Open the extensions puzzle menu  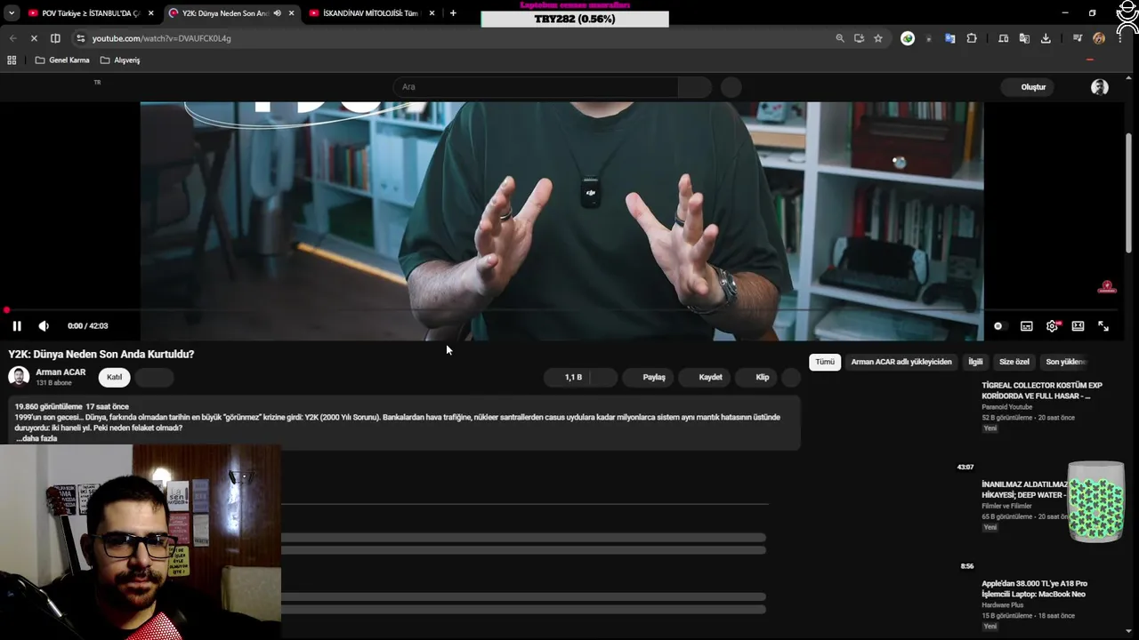pos(972,38)
